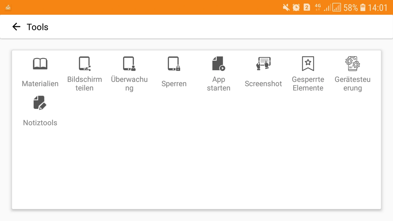Tap the Tools screen title
Image resolution: width=393 pixels, height=221 pixels.
tap(37, 27)
